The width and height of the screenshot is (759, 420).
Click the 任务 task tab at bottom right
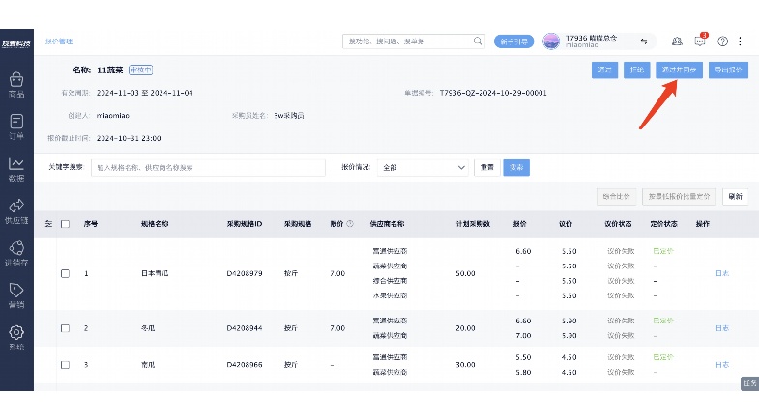pyautogui.click(x=749, y=383)
